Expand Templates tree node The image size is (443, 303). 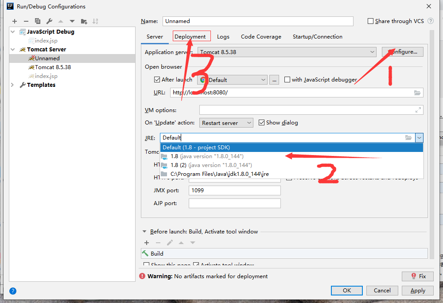(12, 85)
